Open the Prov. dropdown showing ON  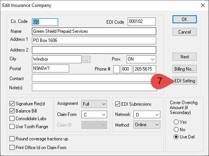click(x=141, y=59)
